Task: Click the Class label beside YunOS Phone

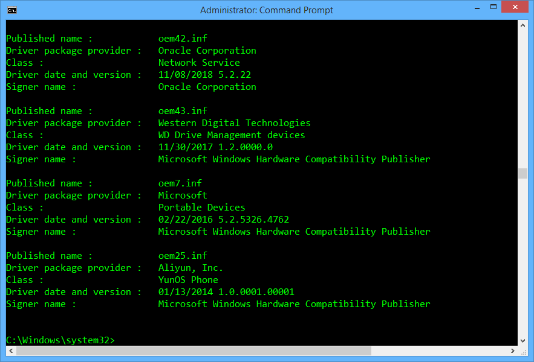Action: pos(25,280)
